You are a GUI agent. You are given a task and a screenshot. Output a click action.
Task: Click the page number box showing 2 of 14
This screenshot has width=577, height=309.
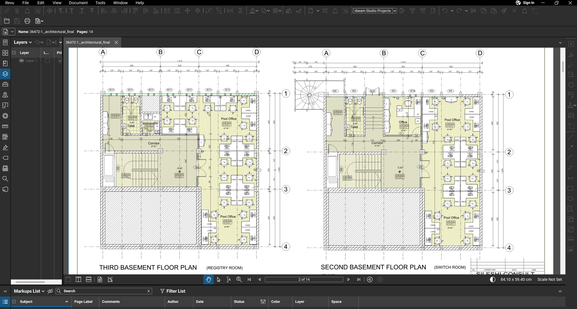tap(304, 279)
